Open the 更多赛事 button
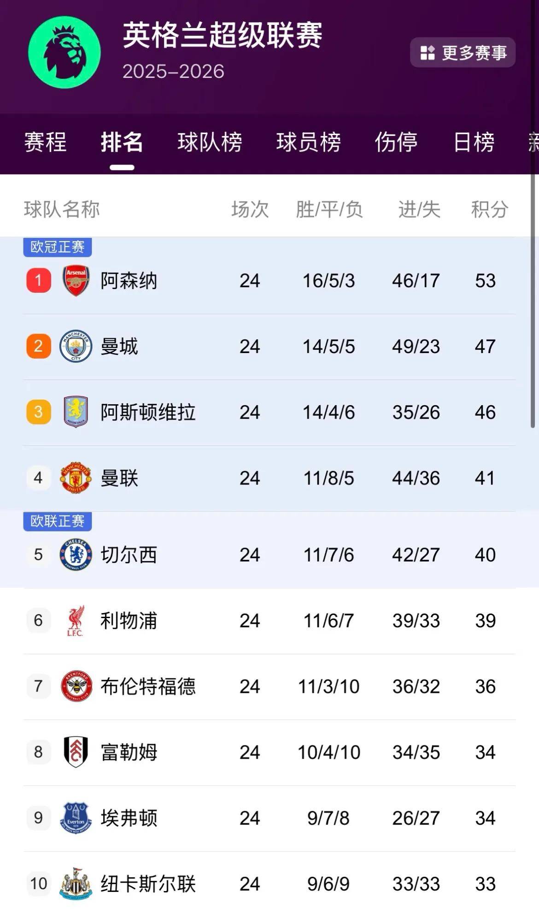This screenshot has height=909, width=539. click(463, 53)
